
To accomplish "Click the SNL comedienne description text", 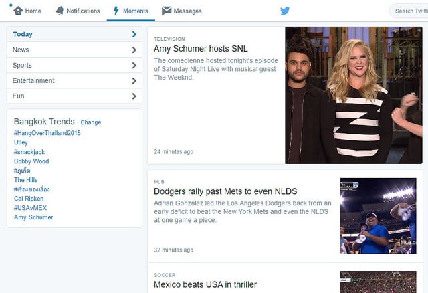I will 216,69.
